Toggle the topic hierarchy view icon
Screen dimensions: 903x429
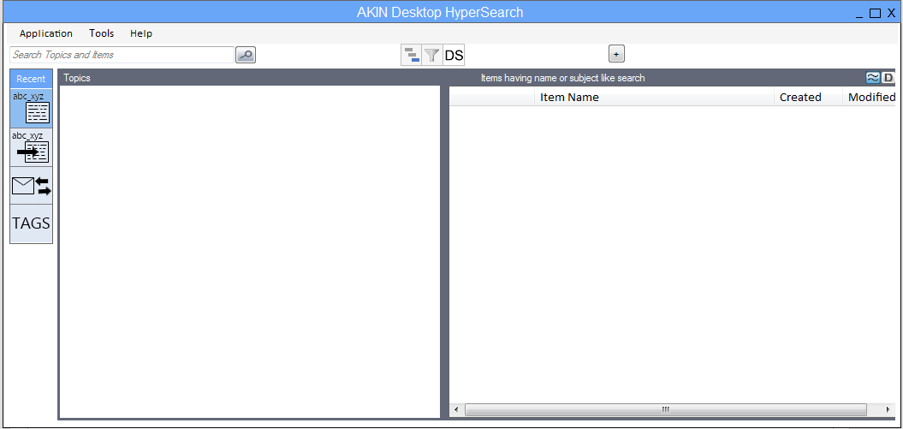coord(411,56)
